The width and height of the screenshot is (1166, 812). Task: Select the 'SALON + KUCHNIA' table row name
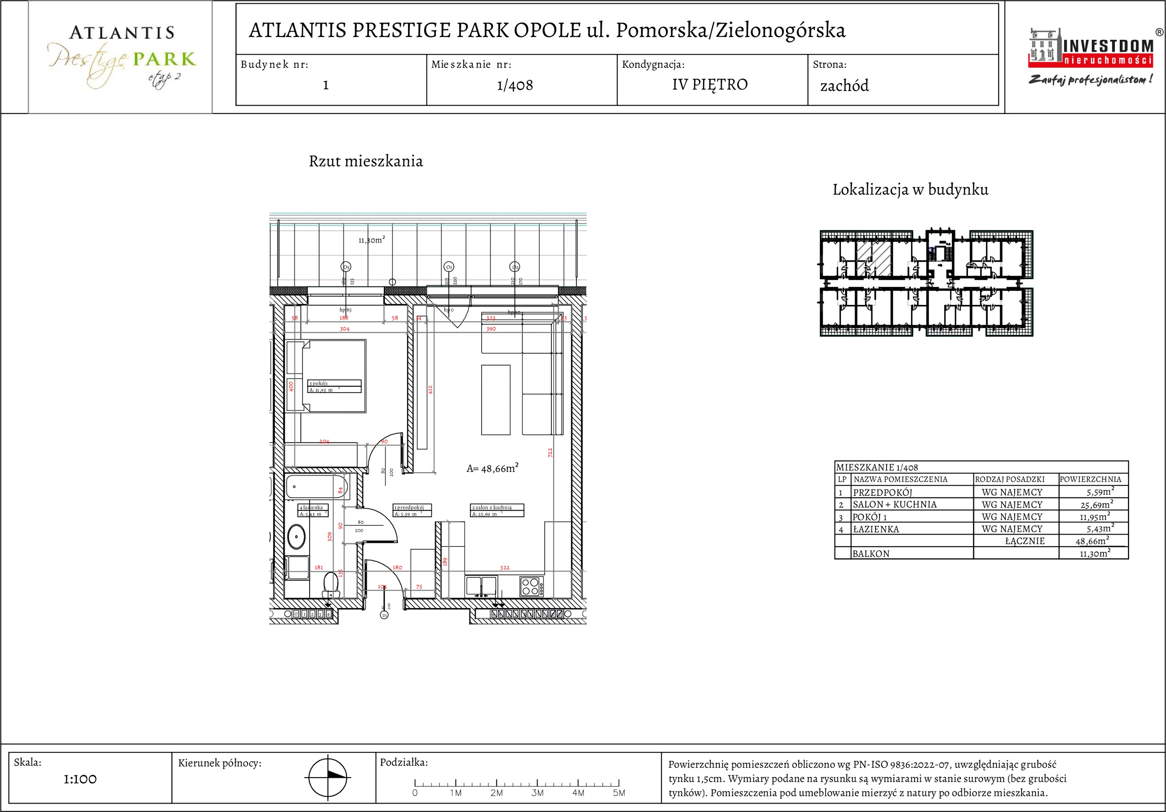pos(894,505)
